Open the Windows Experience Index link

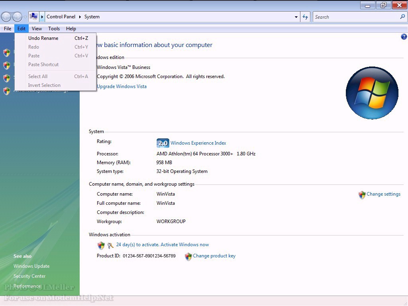(x=198, y=143)
